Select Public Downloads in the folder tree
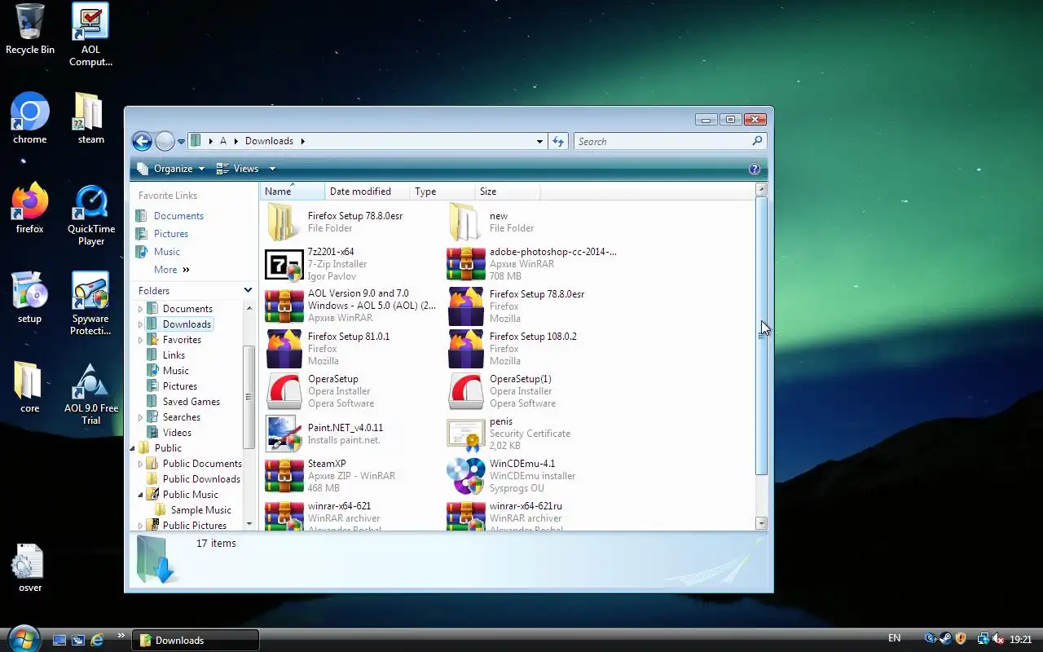Image resolution: width=1043 pixels, height=652 pixels. click(x=201, y=479)
